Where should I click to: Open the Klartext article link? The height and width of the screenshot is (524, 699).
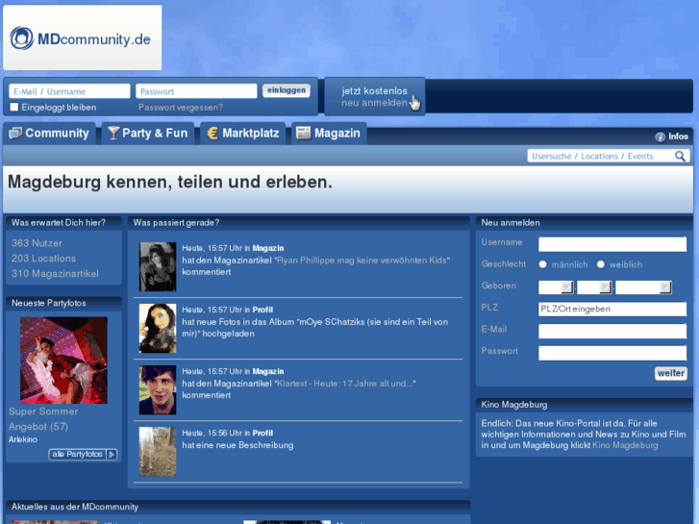(x=345, y=384)
